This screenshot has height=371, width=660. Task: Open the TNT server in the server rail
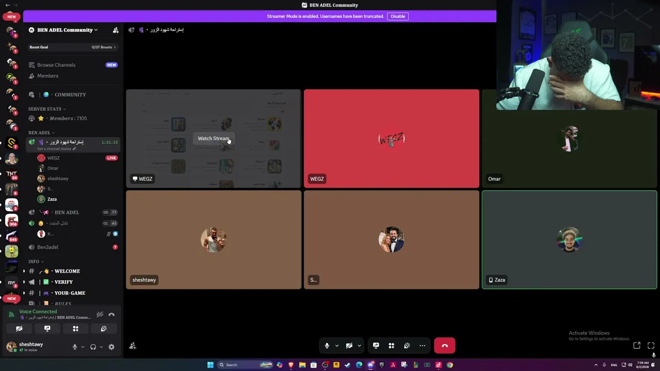pyautogui.click(x=11, y=174)
